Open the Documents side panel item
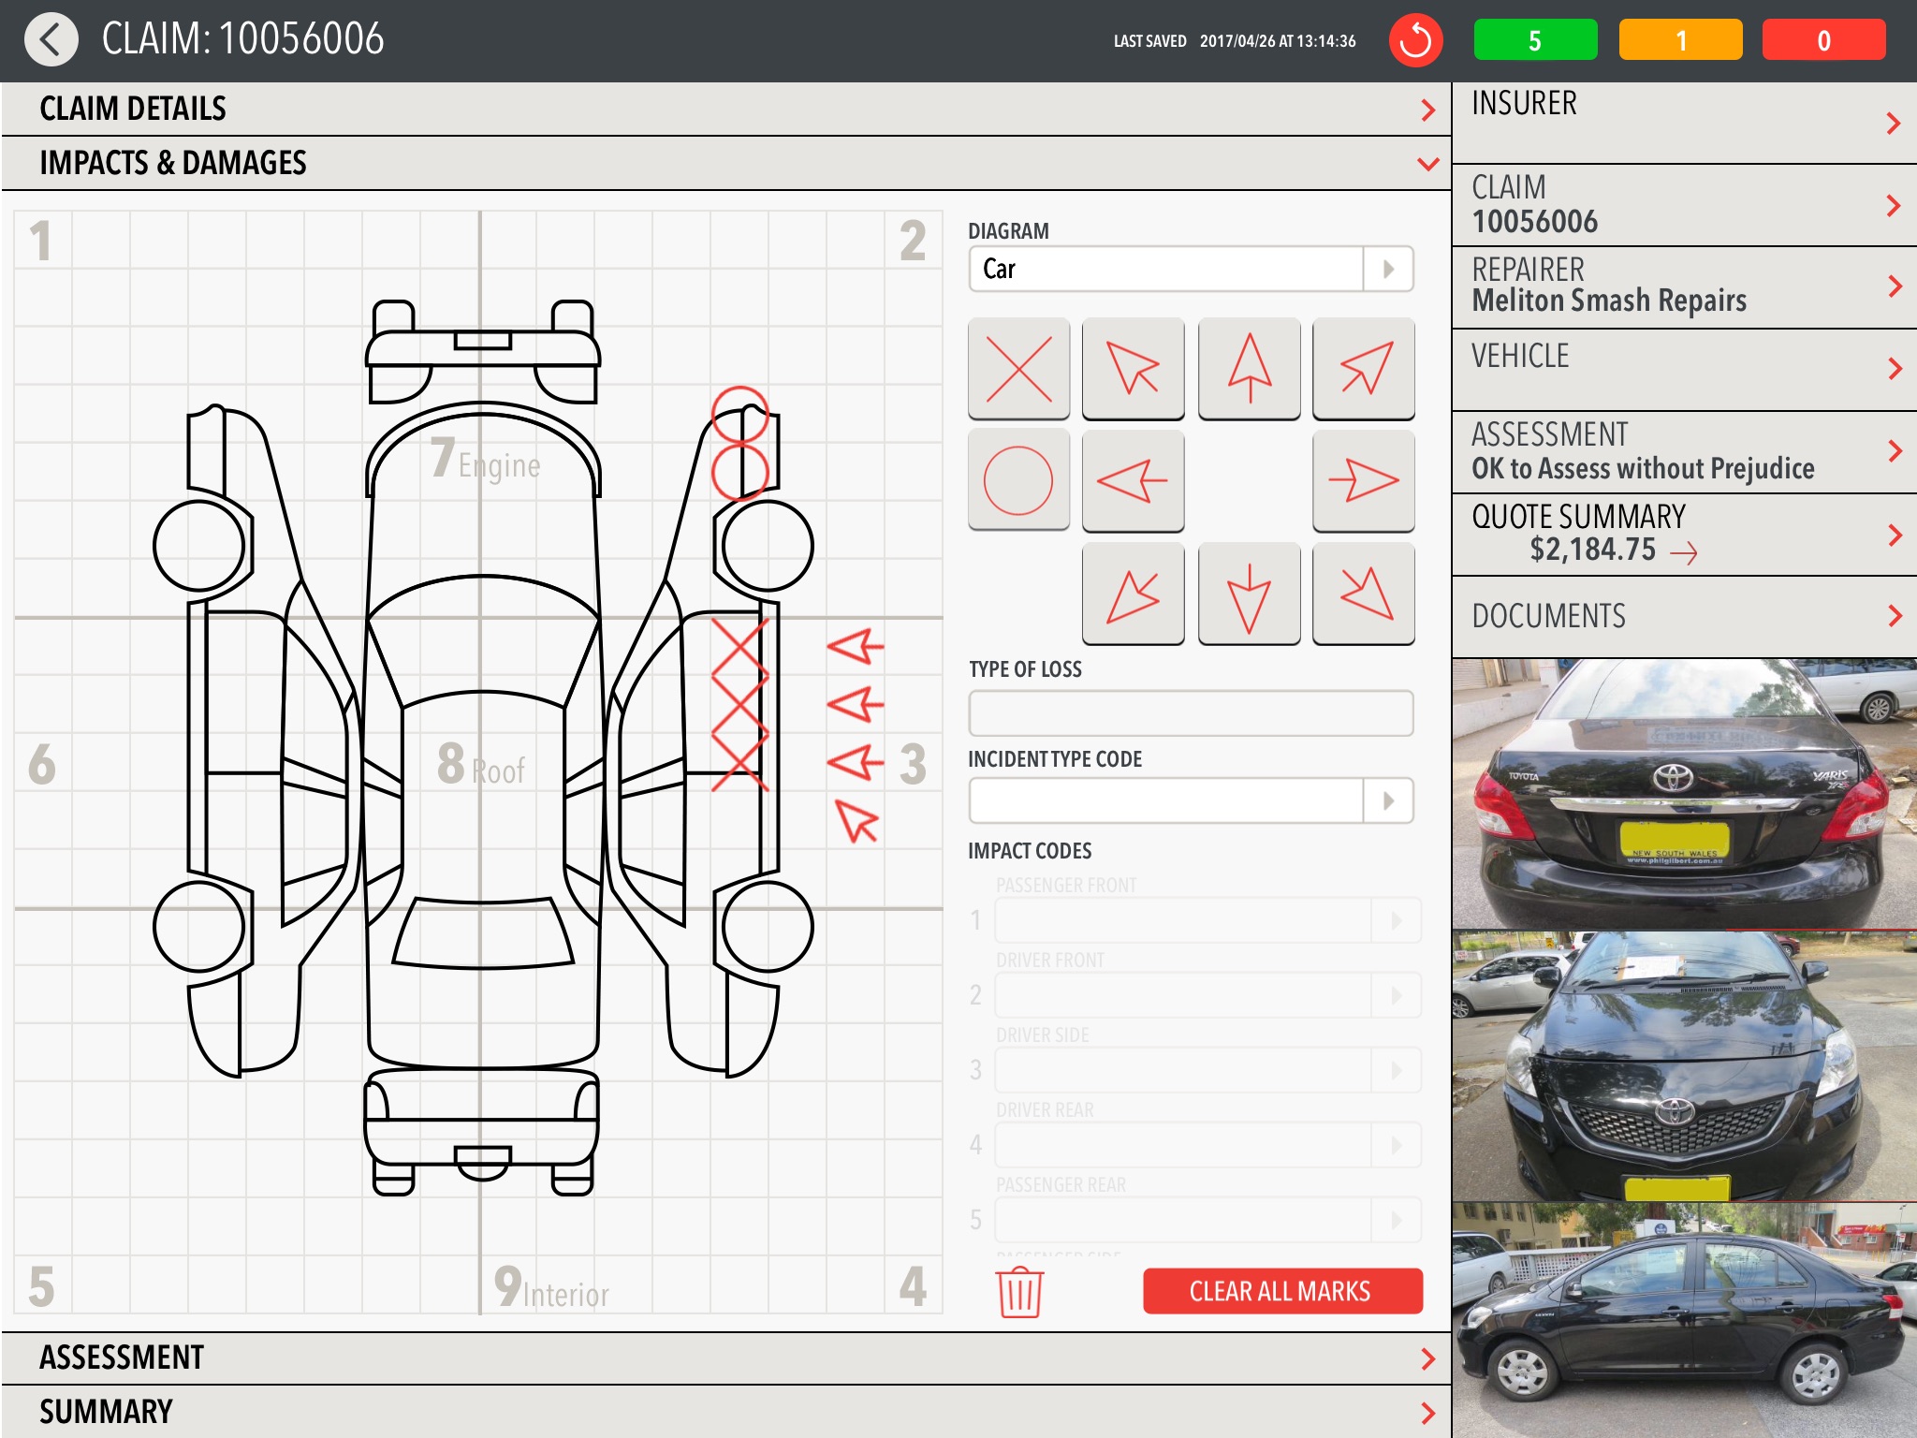The image size is (1917, 1438). (x=1683, y=616)
